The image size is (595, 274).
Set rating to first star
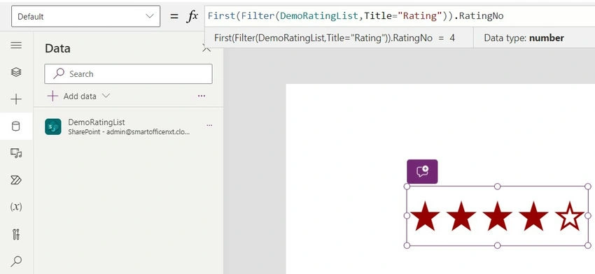coord(425,216)
